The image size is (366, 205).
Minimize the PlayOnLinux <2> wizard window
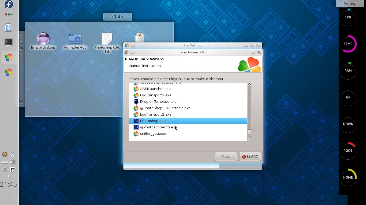coord(253,52)
